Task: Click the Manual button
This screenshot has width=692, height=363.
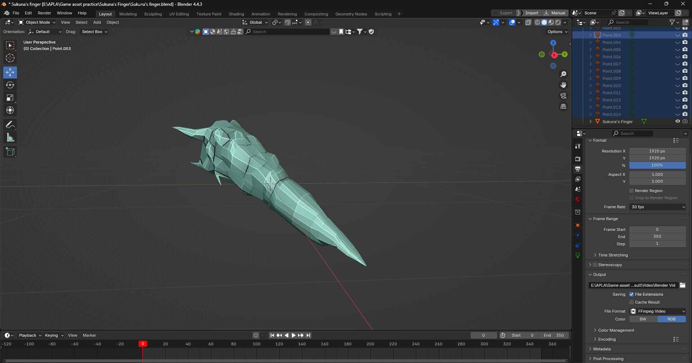Action: 555,13
